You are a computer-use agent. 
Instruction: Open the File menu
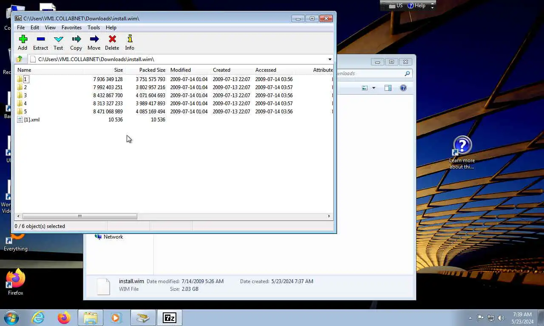(20, 28)
